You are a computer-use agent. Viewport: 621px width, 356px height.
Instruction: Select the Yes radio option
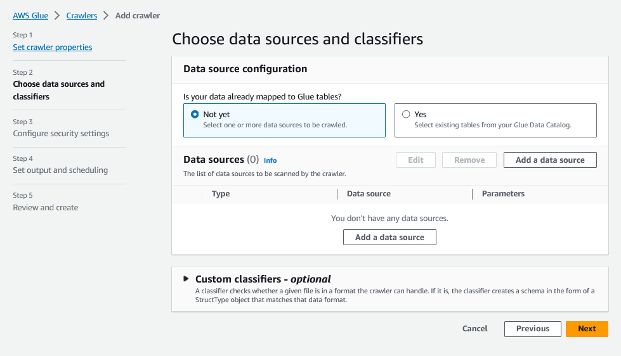pos(406,114)
